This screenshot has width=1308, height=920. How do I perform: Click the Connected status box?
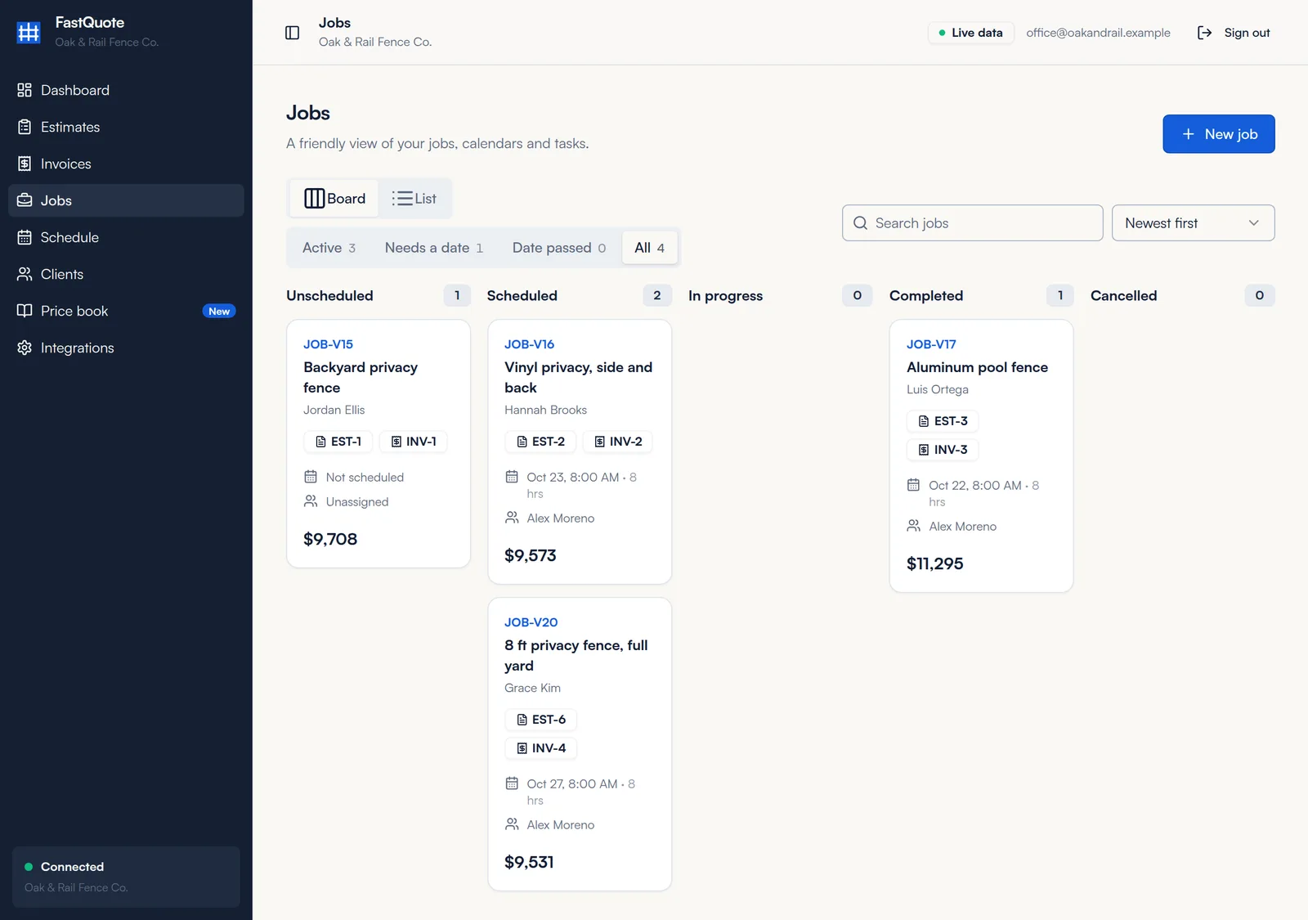(126, 877)
